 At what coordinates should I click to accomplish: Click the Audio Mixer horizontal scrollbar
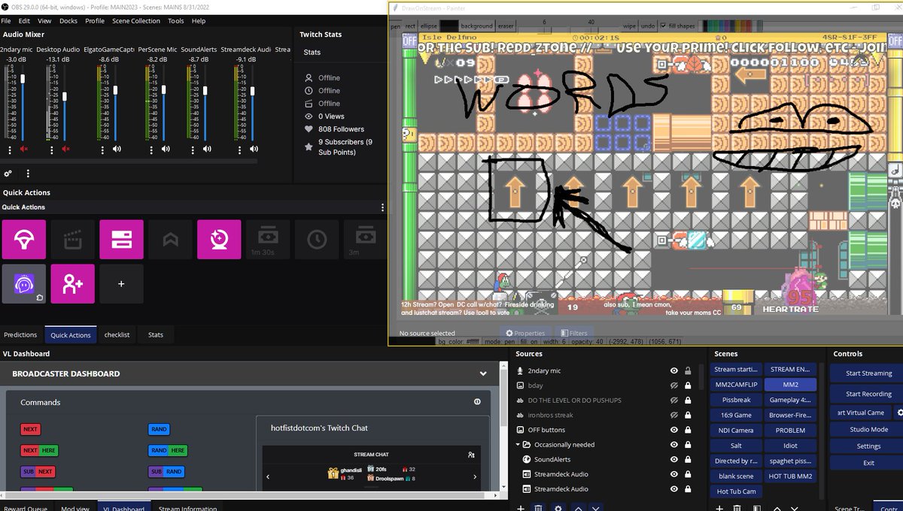pos(129,161)
